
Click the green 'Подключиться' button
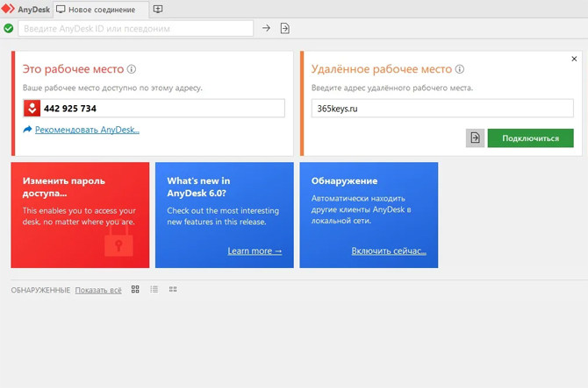[x=531, y=138]
